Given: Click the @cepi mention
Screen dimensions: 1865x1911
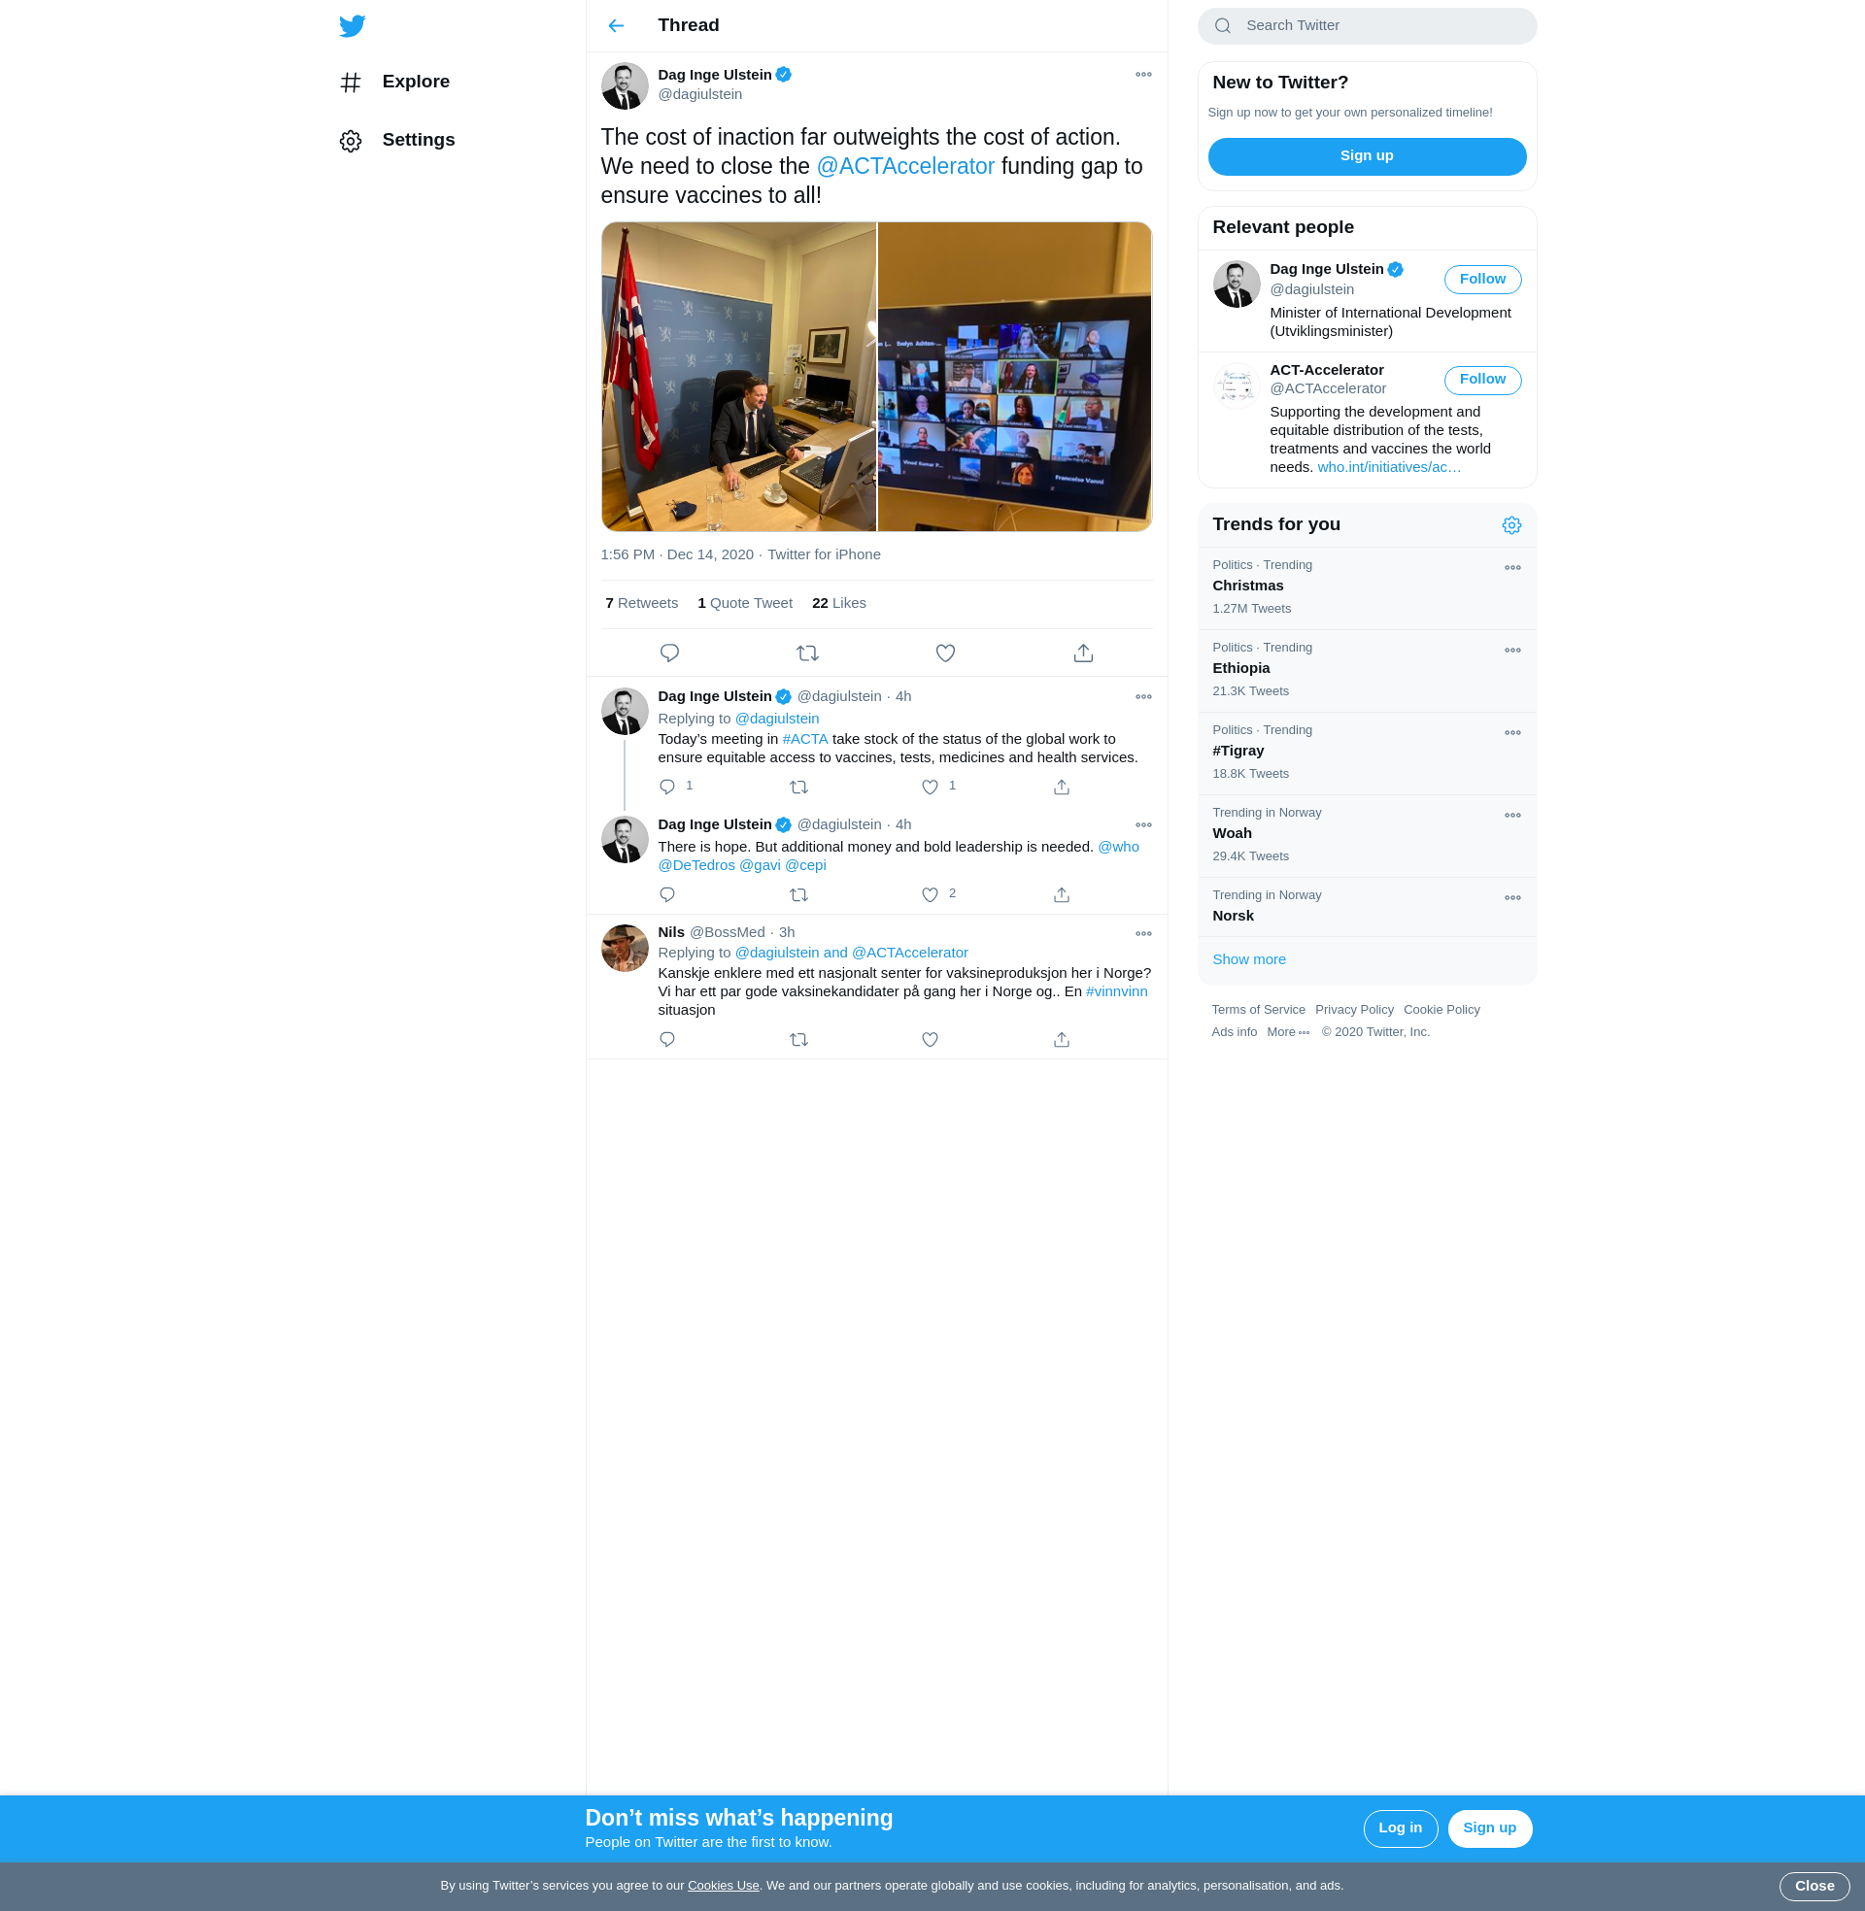Looking at the screenshot, I should tap(805, 865).
